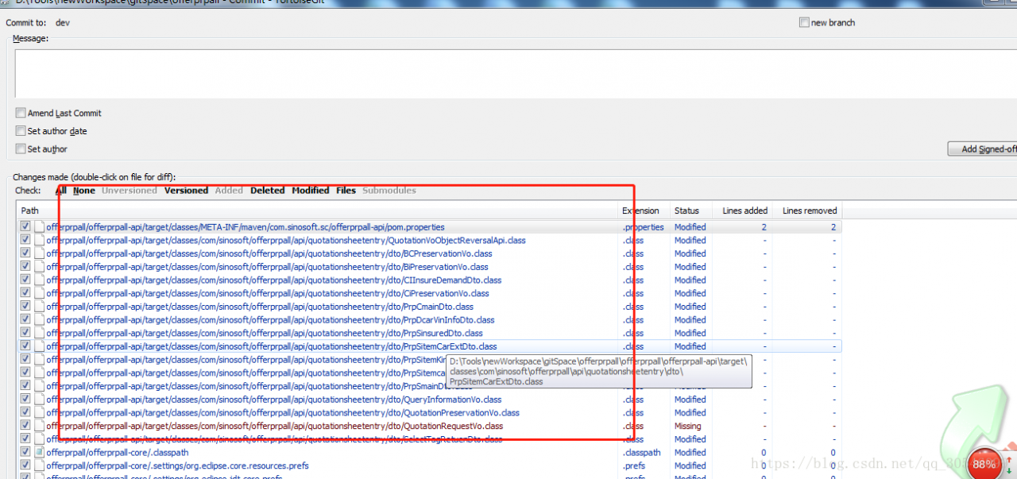This screenshot has height=479, width=1017.
Task: Click the file icon for QueryInformationVo.class
Action: click(39, 400)
